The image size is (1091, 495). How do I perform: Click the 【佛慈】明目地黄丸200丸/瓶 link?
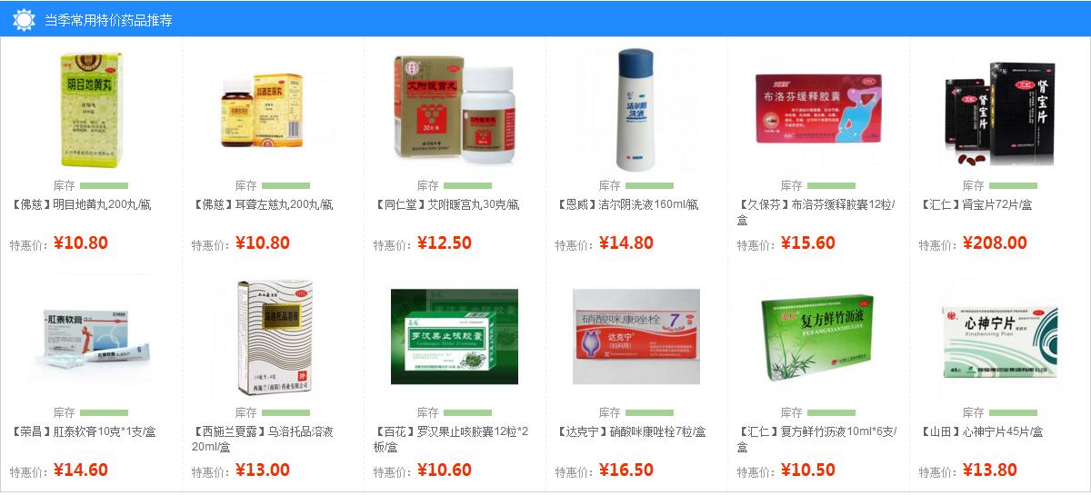[81, 205]
